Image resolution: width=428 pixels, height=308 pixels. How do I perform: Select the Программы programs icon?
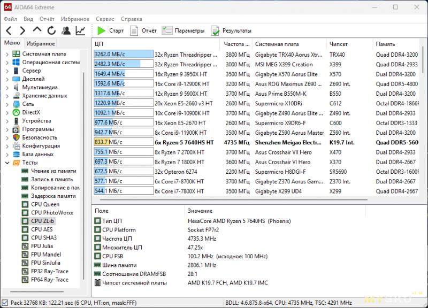point(17,129)
